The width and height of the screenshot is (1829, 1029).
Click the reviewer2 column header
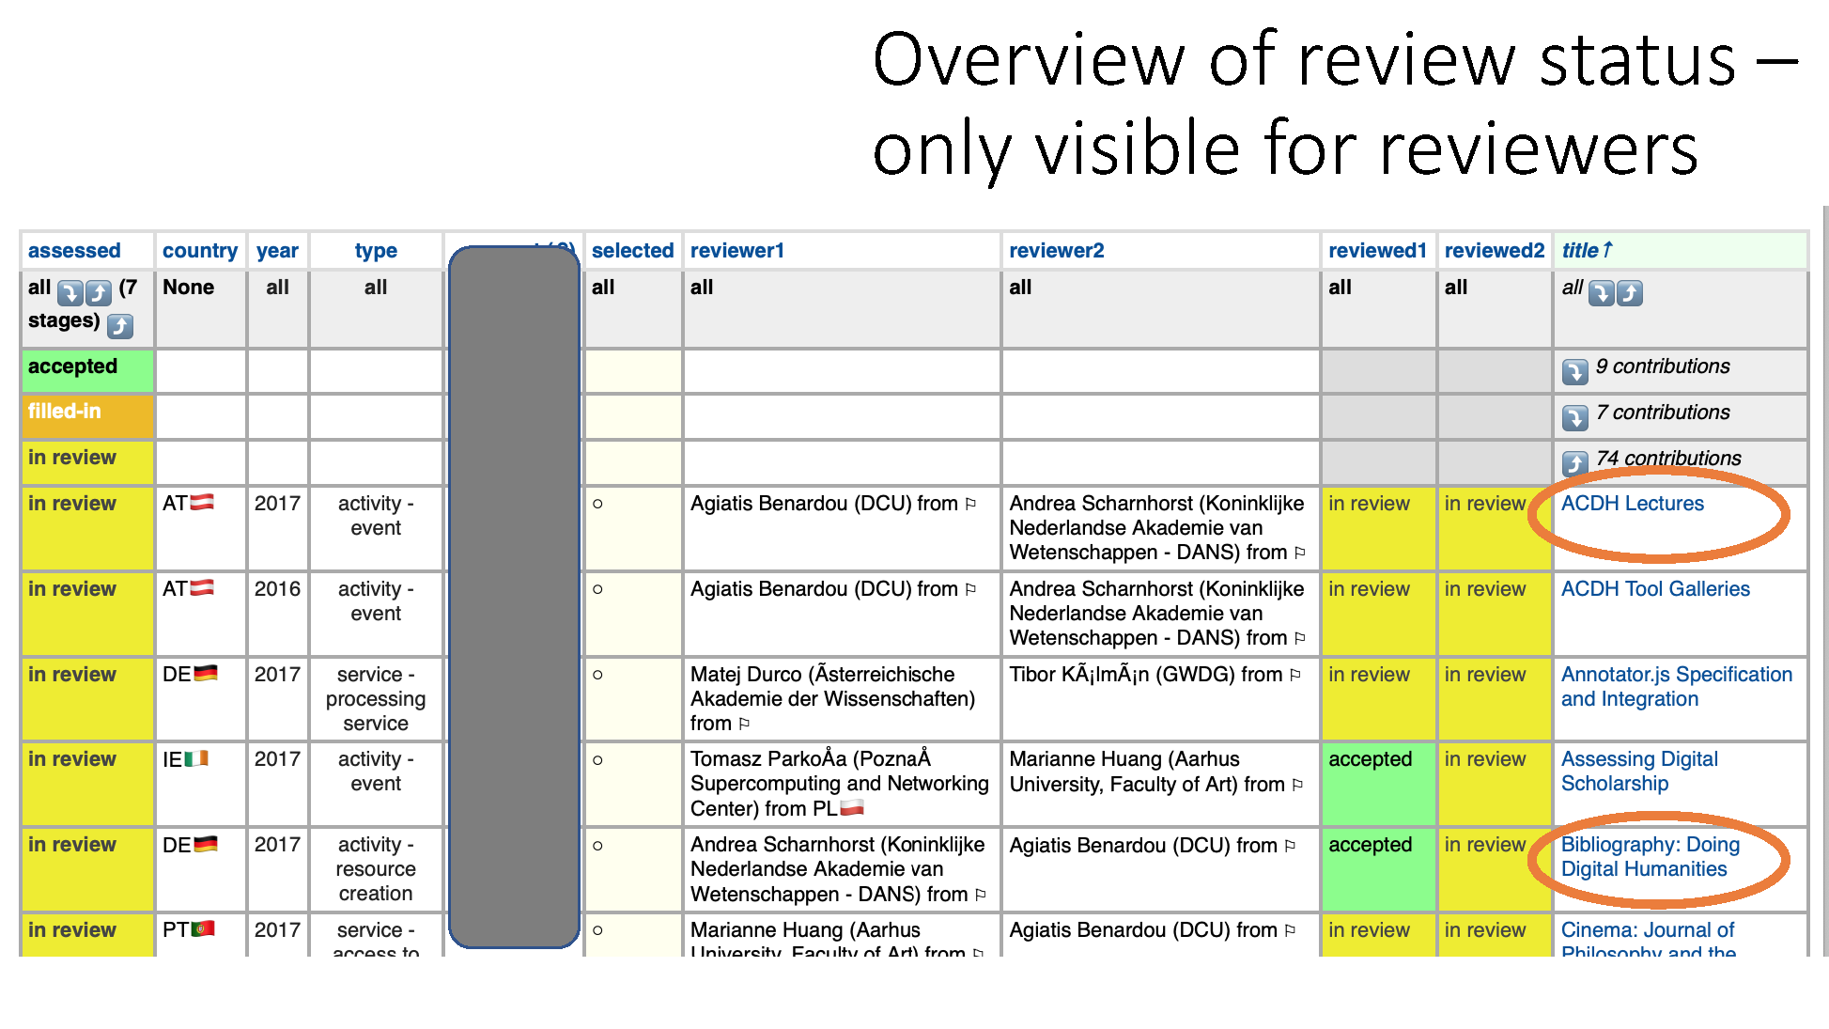pos(1056,251)
